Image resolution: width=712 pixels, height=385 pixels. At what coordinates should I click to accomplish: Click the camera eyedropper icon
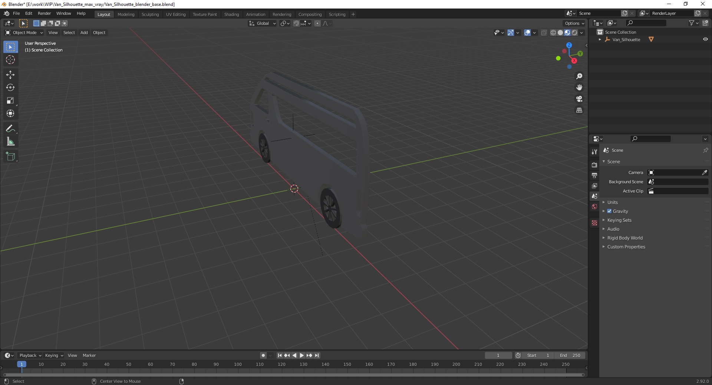(705, 173)
